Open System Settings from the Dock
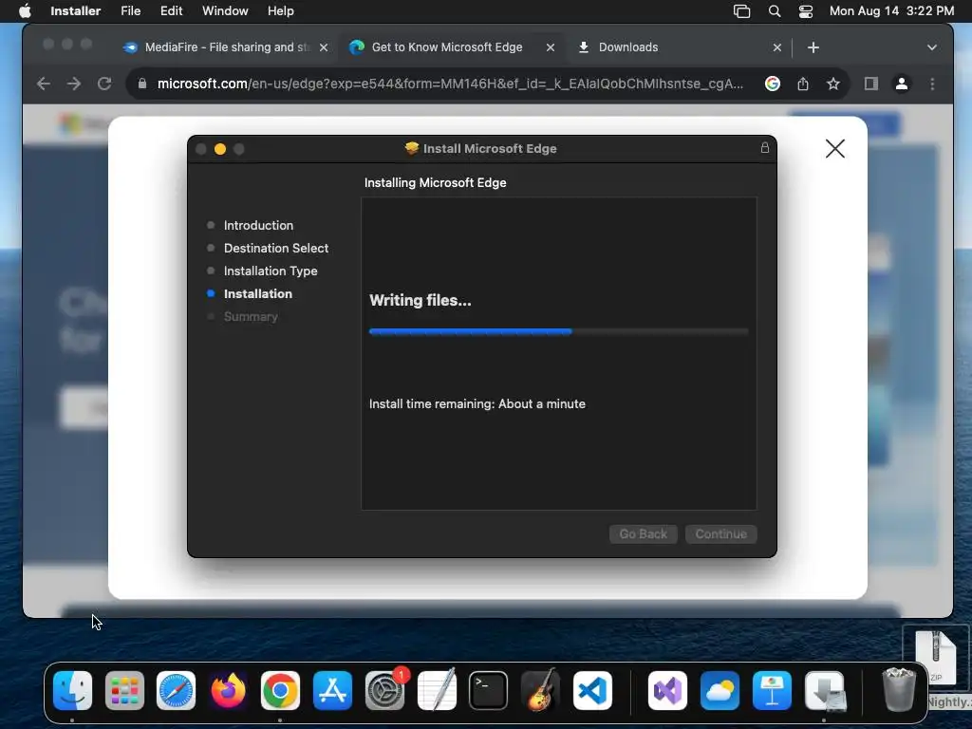This screenshot has width=972, height=729. pos(384,691)
